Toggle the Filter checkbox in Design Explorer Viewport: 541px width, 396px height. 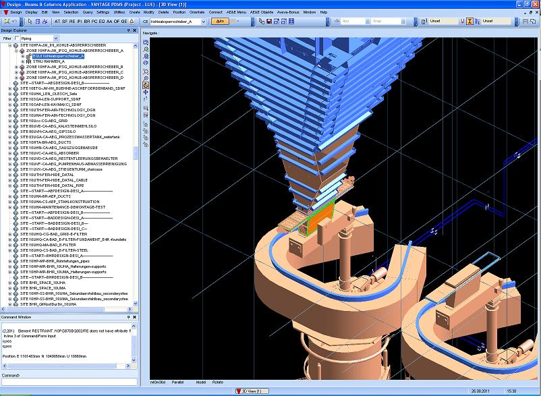tap(17, 38)
